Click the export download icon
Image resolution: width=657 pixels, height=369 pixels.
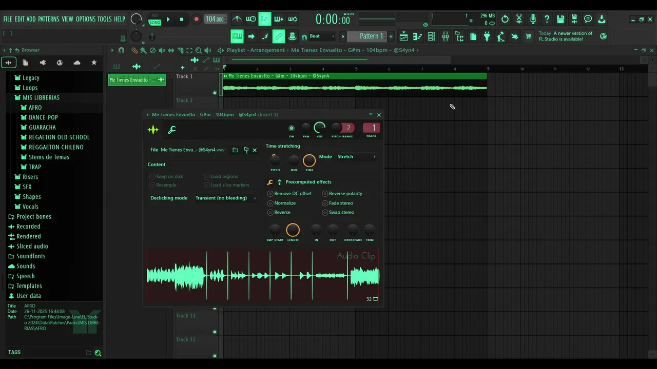602,19
